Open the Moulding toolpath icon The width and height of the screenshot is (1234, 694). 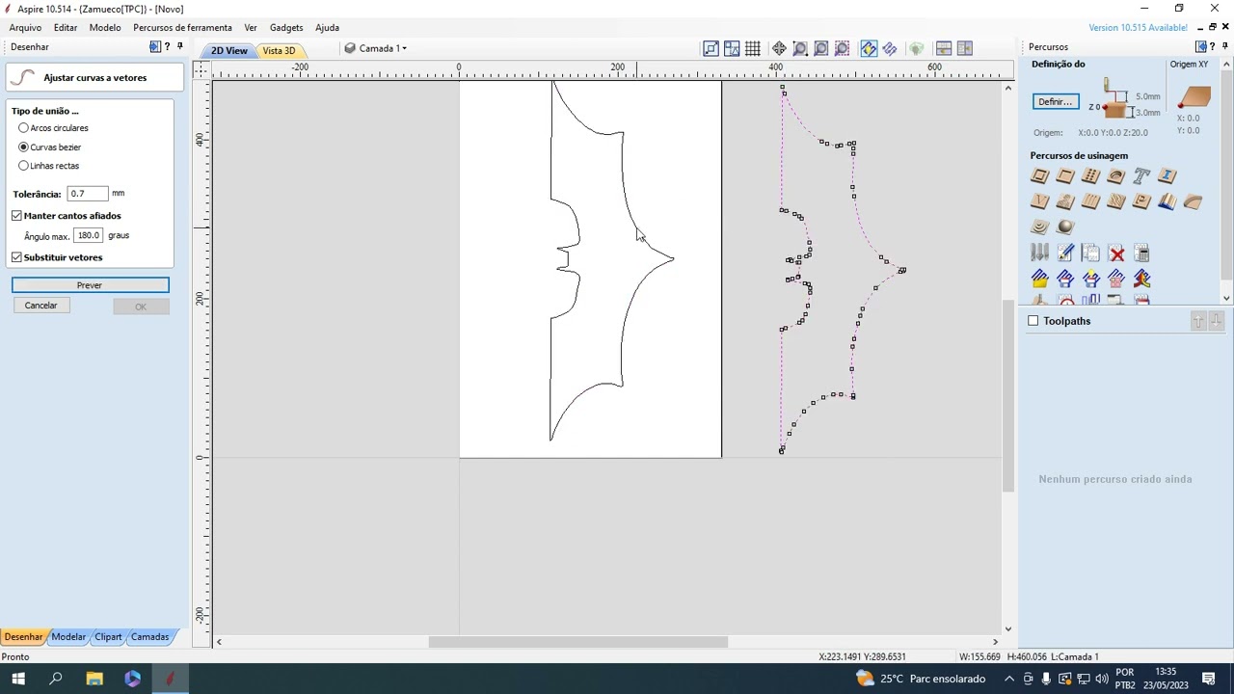point(1167,201)
